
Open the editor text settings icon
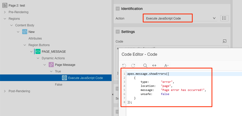[x=166, y=65]
